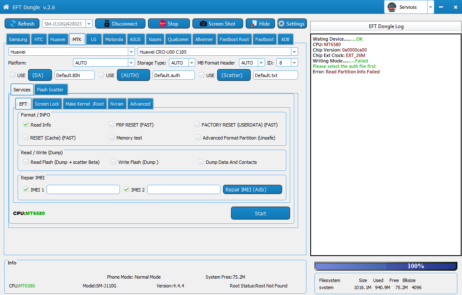Toggle the IMEI 2 checkbox
The height and width of the screenshot is (295, 462).
(x=127, y=189)
